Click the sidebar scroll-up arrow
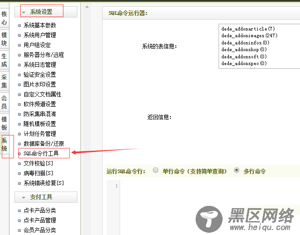The height and width of the screenshot is (235, 300). [87, 7]
